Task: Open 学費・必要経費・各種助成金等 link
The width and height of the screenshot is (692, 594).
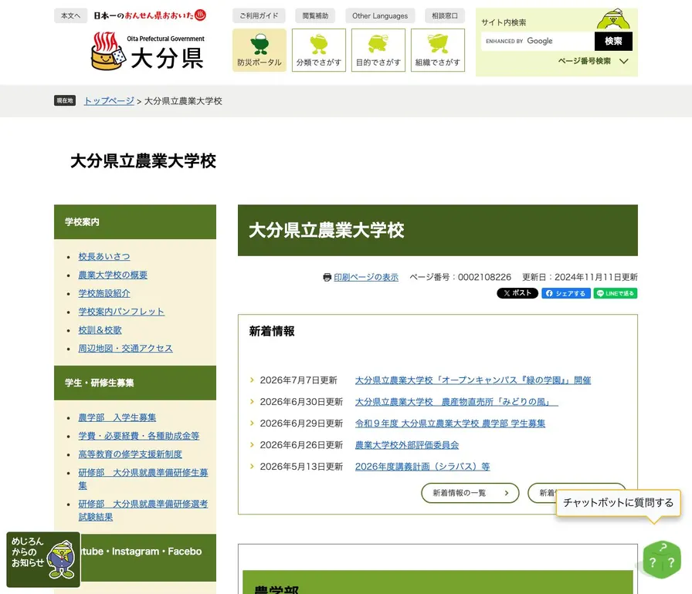Action: [x=139, y=436]
